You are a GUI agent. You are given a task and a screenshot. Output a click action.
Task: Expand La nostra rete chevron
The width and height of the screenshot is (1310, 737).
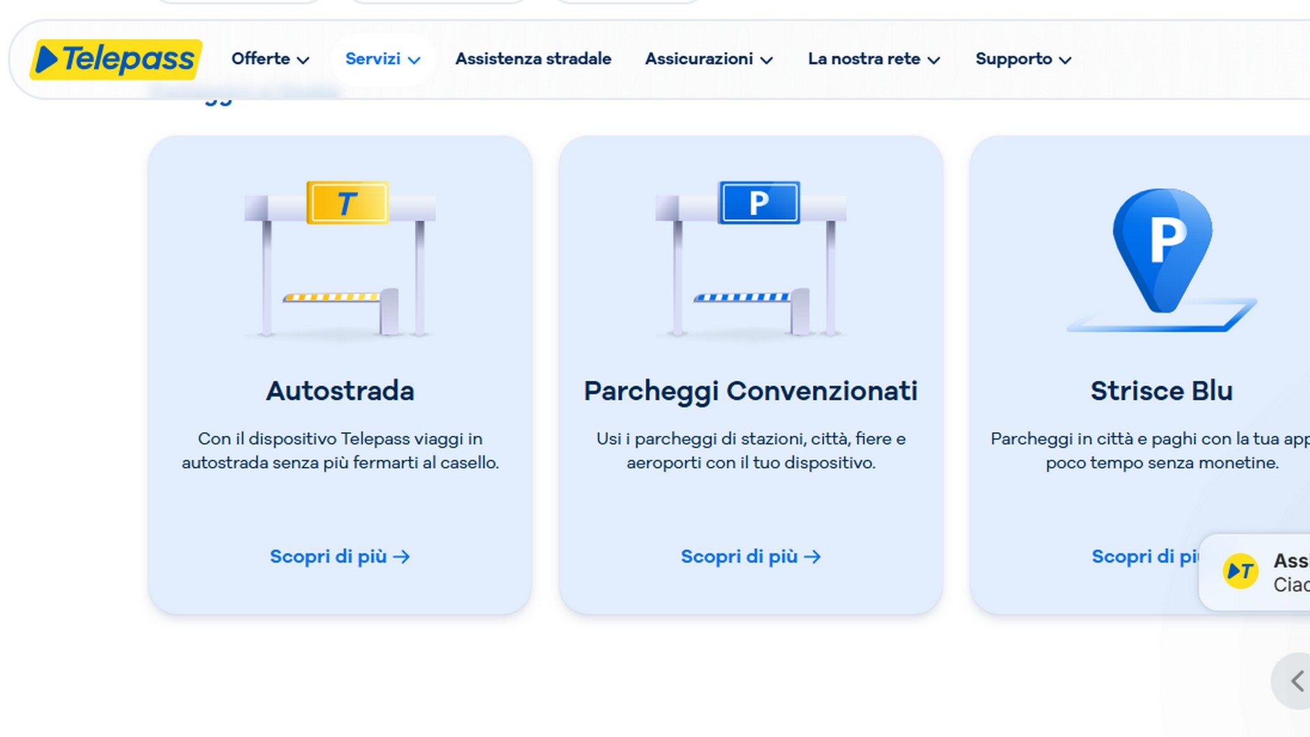934,60
